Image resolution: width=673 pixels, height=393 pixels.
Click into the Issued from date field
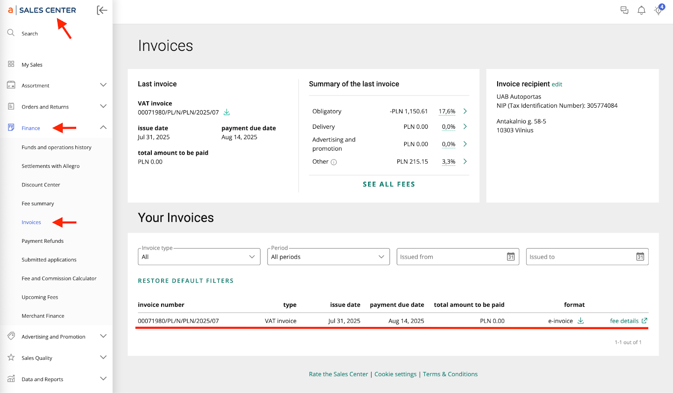click(x=458, y=257)
